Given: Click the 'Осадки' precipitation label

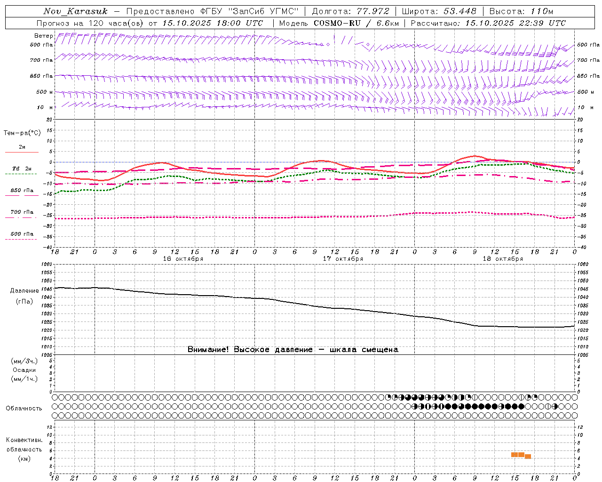Looking at the screenshot, I should (x=24, y=370).
